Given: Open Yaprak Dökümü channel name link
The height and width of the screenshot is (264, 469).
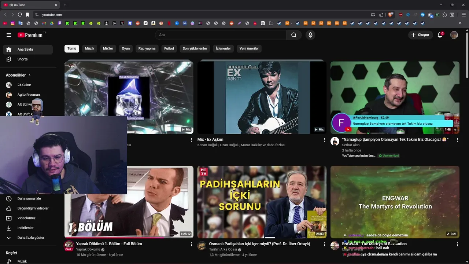Looking at the screenshot, I should pos(88,250).
